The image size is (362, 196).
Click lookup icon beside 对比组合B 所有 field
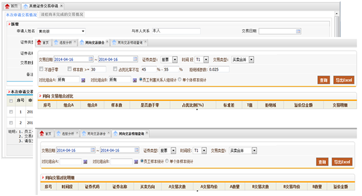point(135,80)
